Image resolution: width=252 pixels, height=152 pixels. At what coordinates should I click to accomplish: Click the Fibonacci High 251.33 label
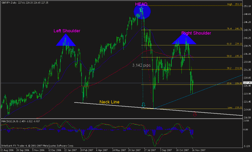[x=235, y=4]
